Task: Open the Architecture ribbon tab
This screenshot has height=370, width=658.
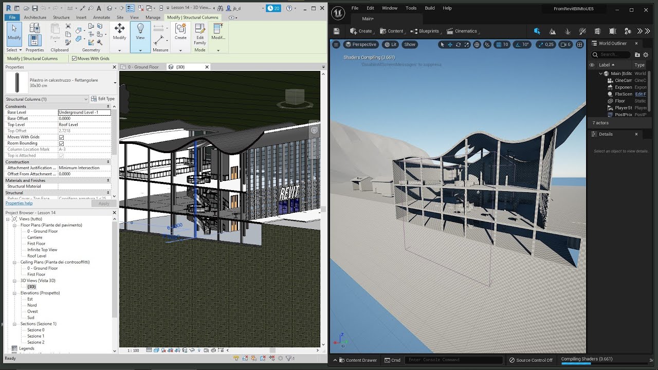Action: [35, 17]
